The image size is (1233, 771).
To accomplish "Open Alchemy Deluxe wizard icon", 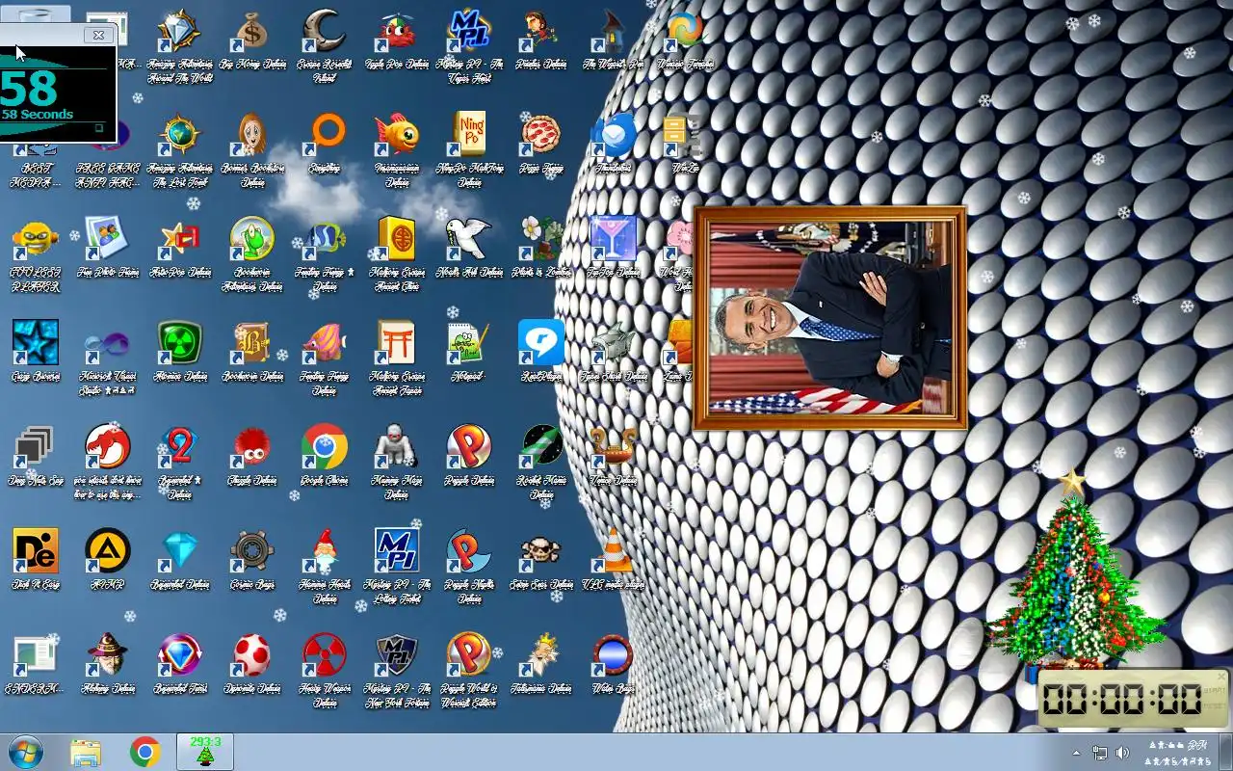I will pyautogui.click(x=108, y=655).
